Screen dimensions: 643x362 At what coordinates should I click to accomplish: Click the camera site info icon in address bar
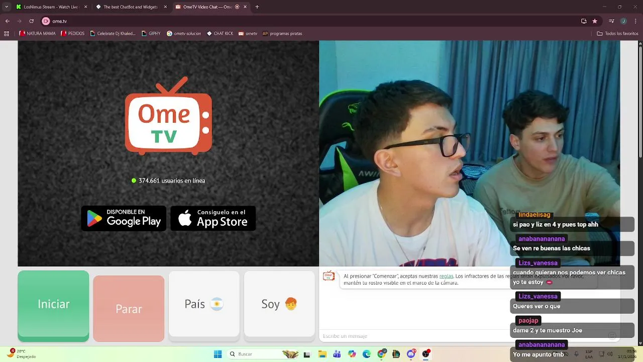click(46, 21)
